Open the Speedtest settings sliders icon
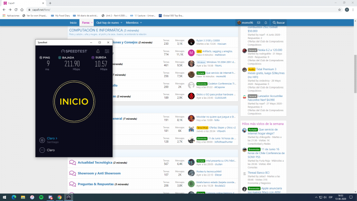This screenshot has height=201, width=357. click(x=107, y=51)
